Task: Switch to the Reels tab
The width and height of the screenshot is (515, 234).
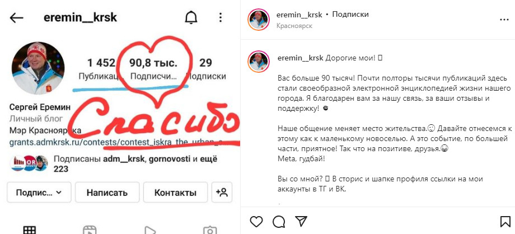Action: (90, 230)
